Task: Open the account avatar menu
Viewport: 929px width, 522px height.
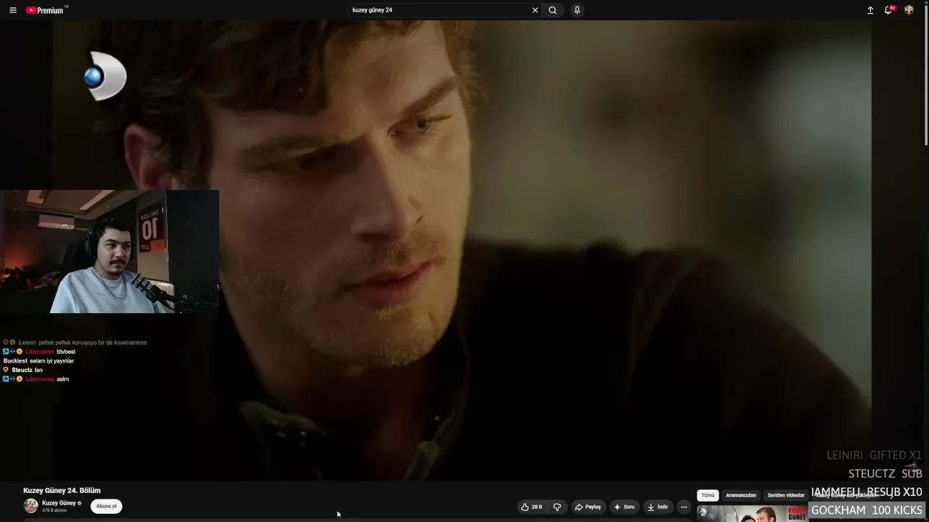Action: point(909,10)
